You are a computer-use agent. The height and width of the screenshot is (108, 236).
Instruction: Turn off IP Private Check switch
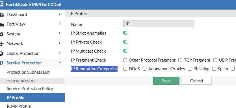[126, 42]
